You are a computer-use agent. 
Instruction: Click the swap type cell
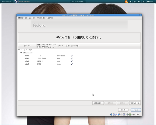point(59,64)
